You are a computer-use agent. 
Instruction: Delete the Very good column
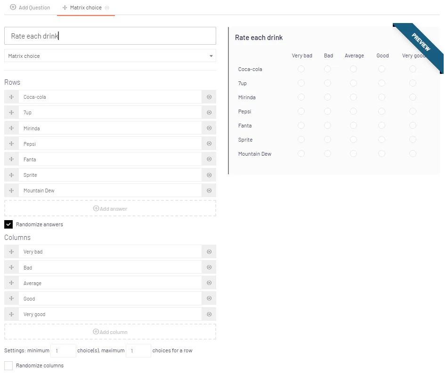(x=209, y=314)
